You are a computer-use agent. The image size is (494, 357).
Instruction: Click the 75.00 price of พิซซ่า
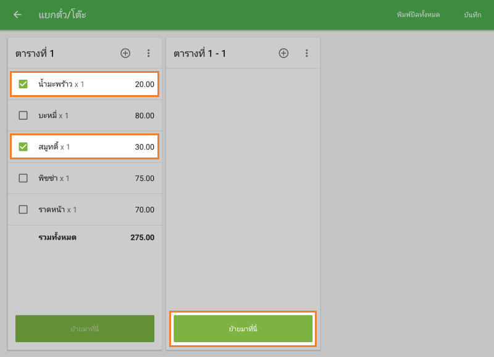coord(144,178)
